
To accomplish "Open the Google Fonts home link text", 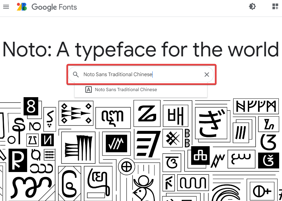I will tap(54, 7).
